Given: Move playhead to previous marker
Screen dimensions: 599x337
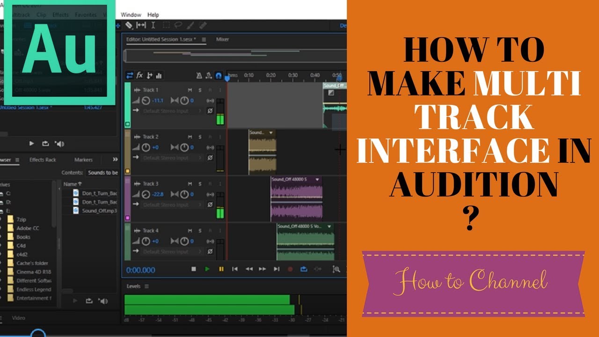Looking at the screenshot, I should 235,269.
